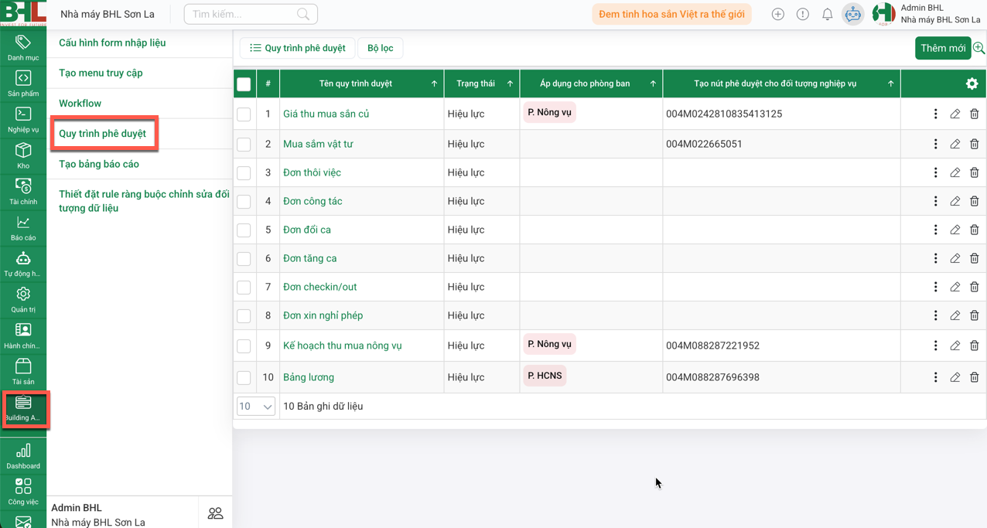Click the P. HCNS department tag
This screenshot has width=987, height=528.
click(x=545, y=376)
